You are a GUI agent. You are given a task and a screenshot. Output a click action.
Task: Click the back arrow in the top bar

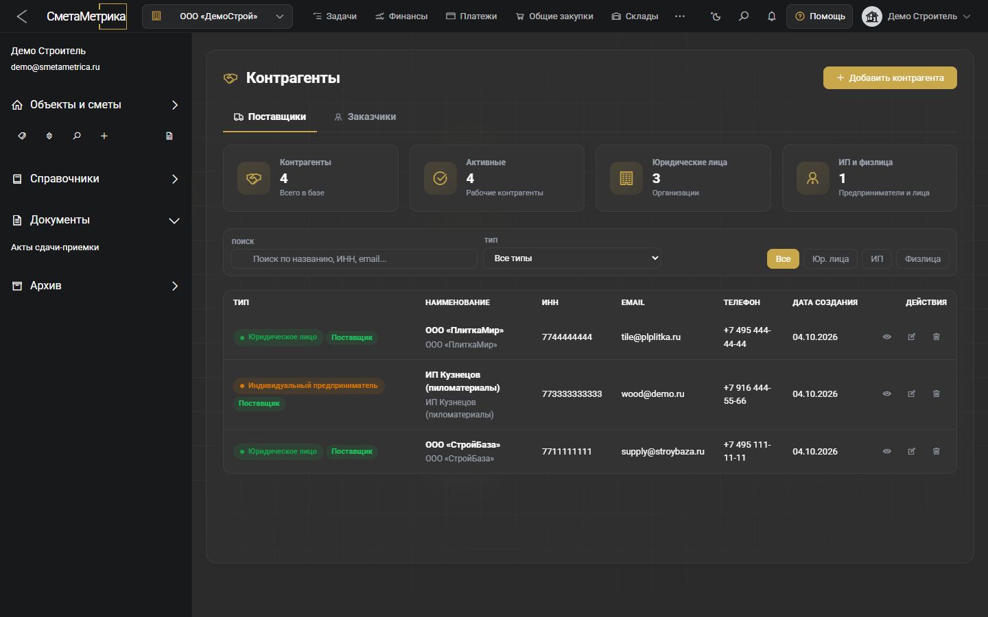click(22, 16)
